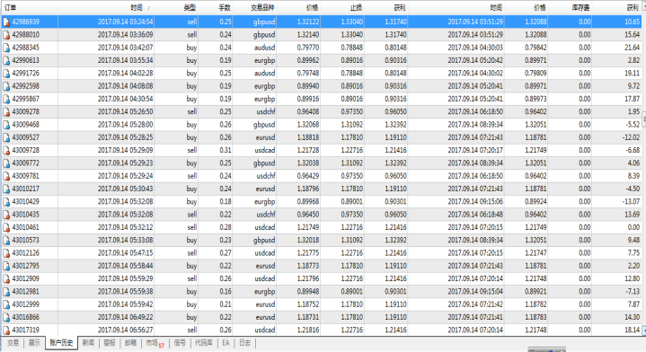Click the order icon for row 43009468
Screen dimensions: 646x352
click(6, 125)
